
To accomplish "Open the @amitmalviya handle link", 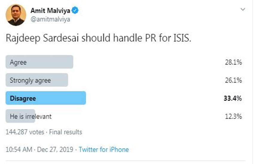I will pyautogui.click(x=50, y=19).
